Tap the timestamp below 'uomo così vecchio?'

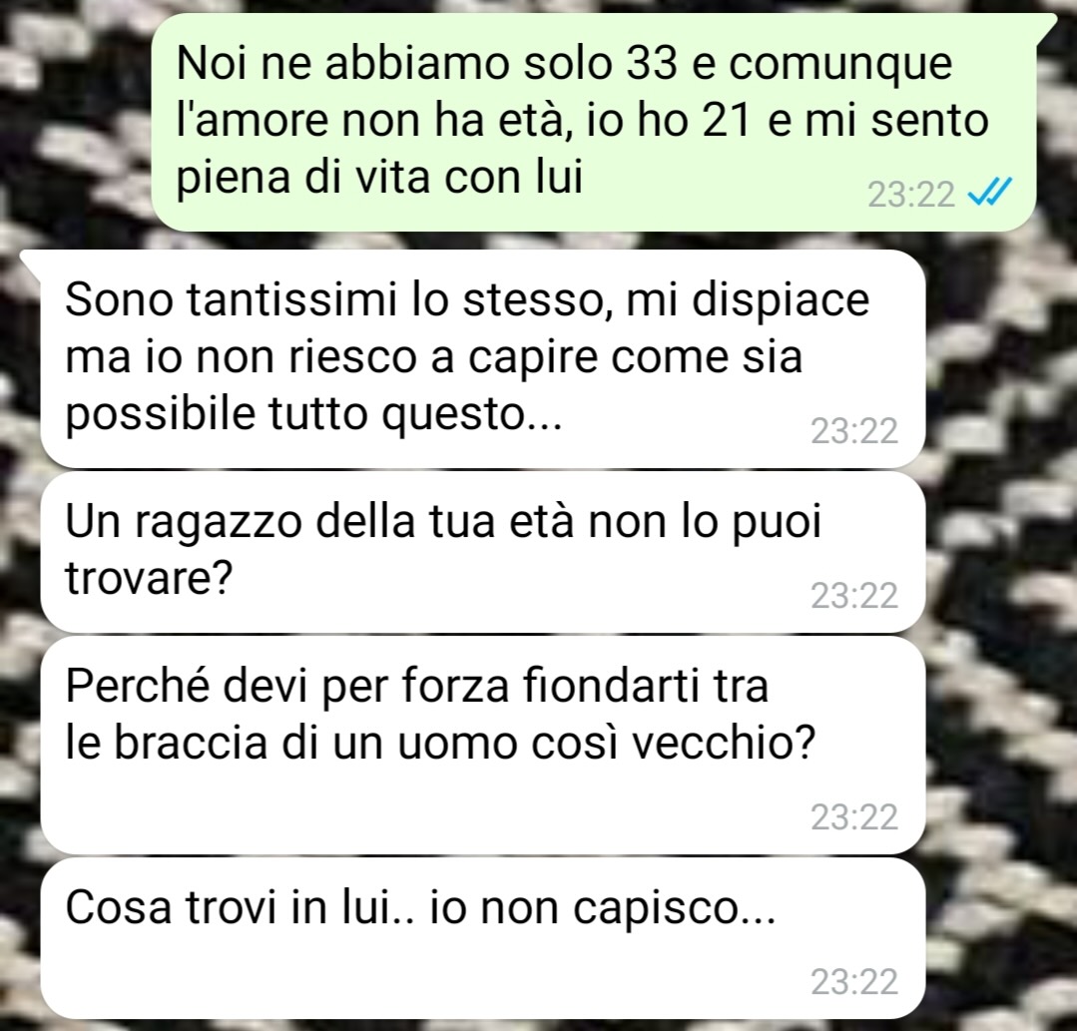pyautogui.click(x=854, y=817)
